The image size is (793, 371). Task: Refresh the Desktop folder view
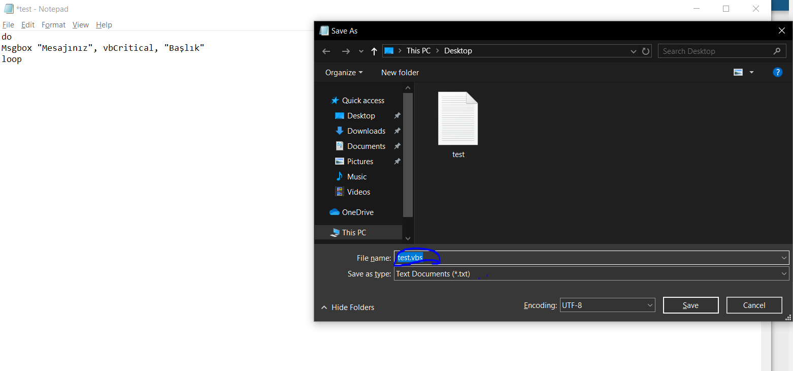point(646,51)
